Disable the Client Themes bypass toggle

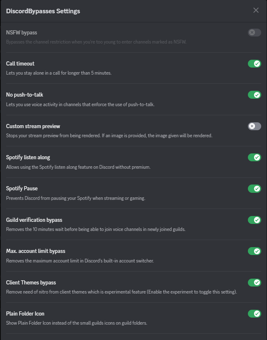(255, 282)
